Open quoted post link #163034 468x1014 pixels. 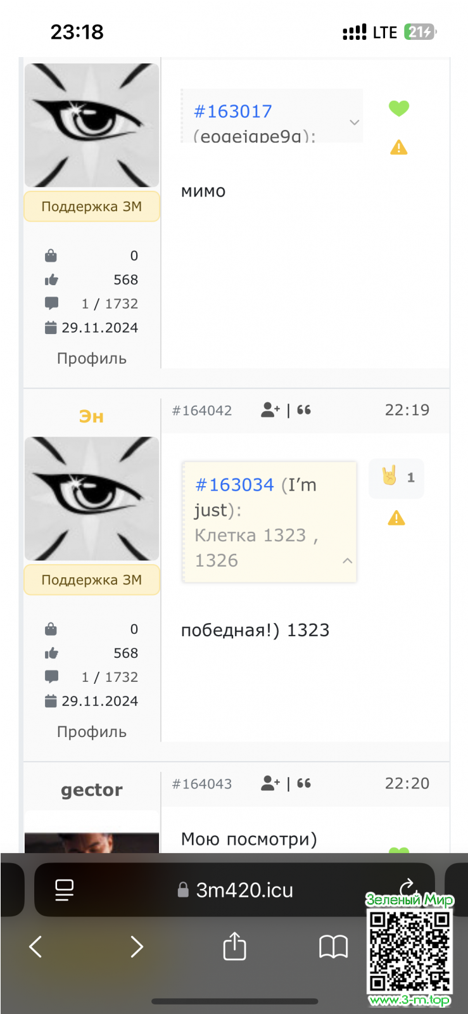click(x=234, y=485)
